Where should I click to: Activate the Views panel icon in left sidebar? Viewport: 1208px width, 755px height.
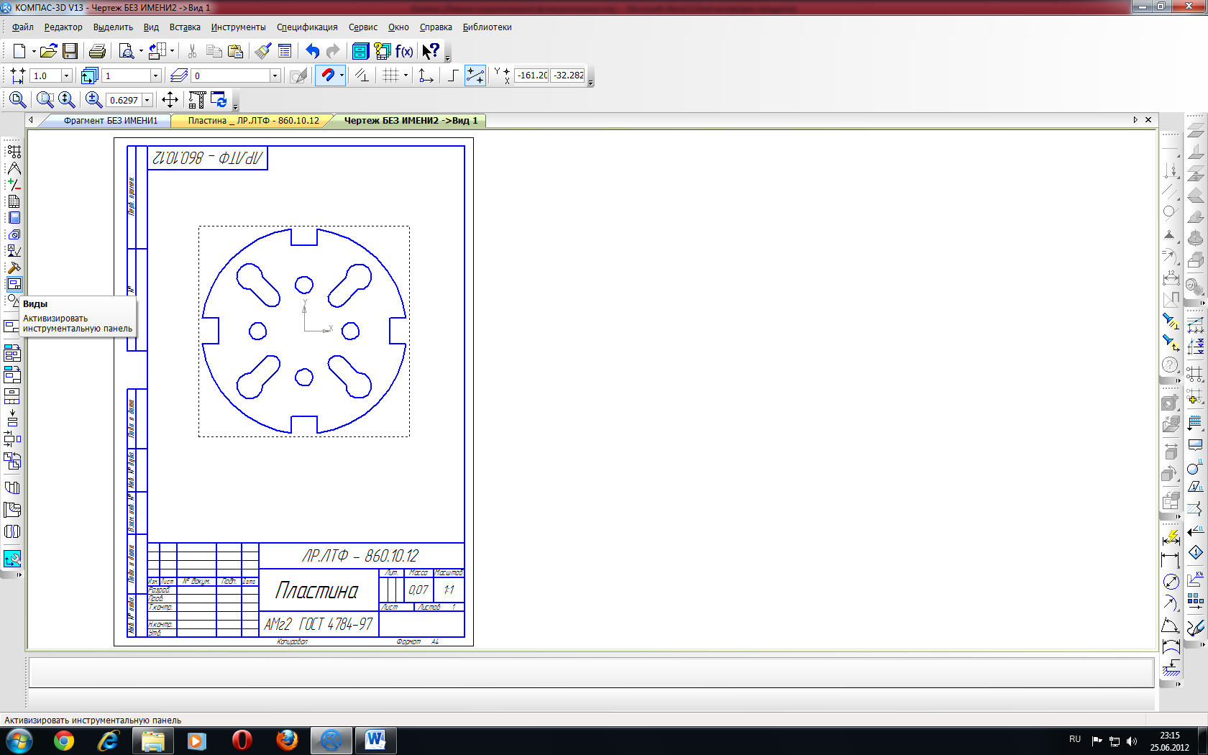click(14, 284)
